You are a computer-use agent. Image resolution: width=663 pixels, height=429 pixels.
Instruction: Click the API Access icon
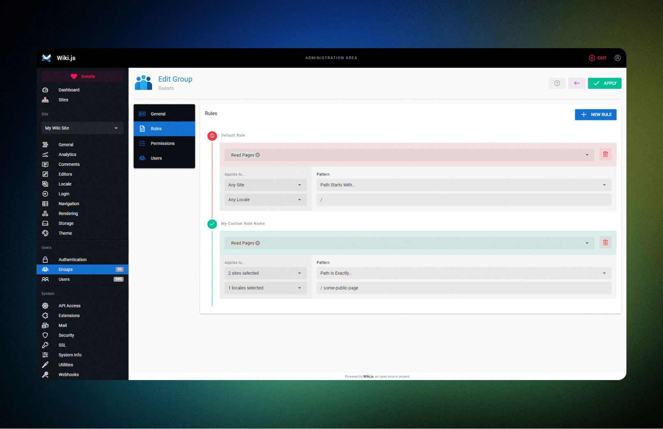click(45, 306)
